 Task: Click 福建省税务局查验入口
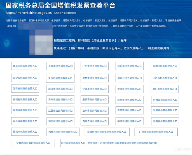coord(130,121)
